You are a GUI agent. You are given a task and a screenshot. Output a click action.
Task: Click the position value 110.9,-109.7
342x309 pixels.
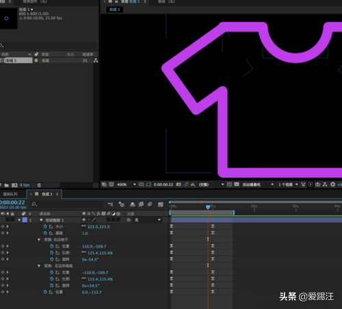pyautogui.click(x=94, y=246)
